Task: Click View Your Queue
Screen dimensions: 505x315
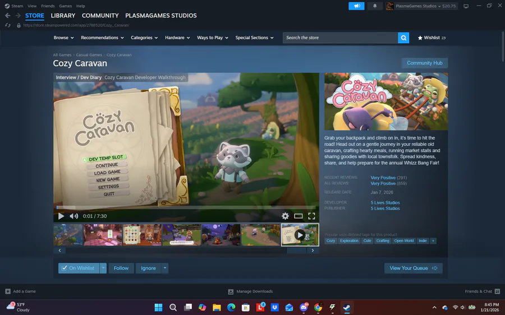Action: 413,268
